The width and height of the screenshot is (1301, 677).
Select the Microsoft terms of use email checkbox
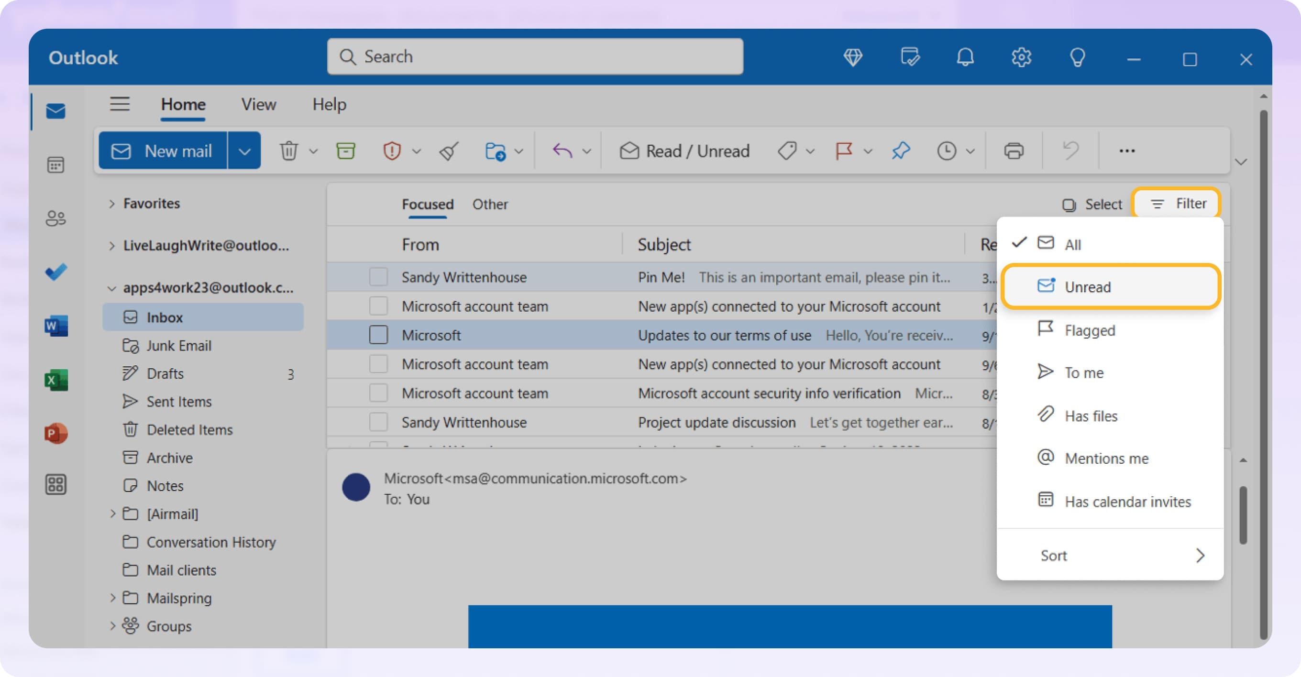(x=378, y=334)
